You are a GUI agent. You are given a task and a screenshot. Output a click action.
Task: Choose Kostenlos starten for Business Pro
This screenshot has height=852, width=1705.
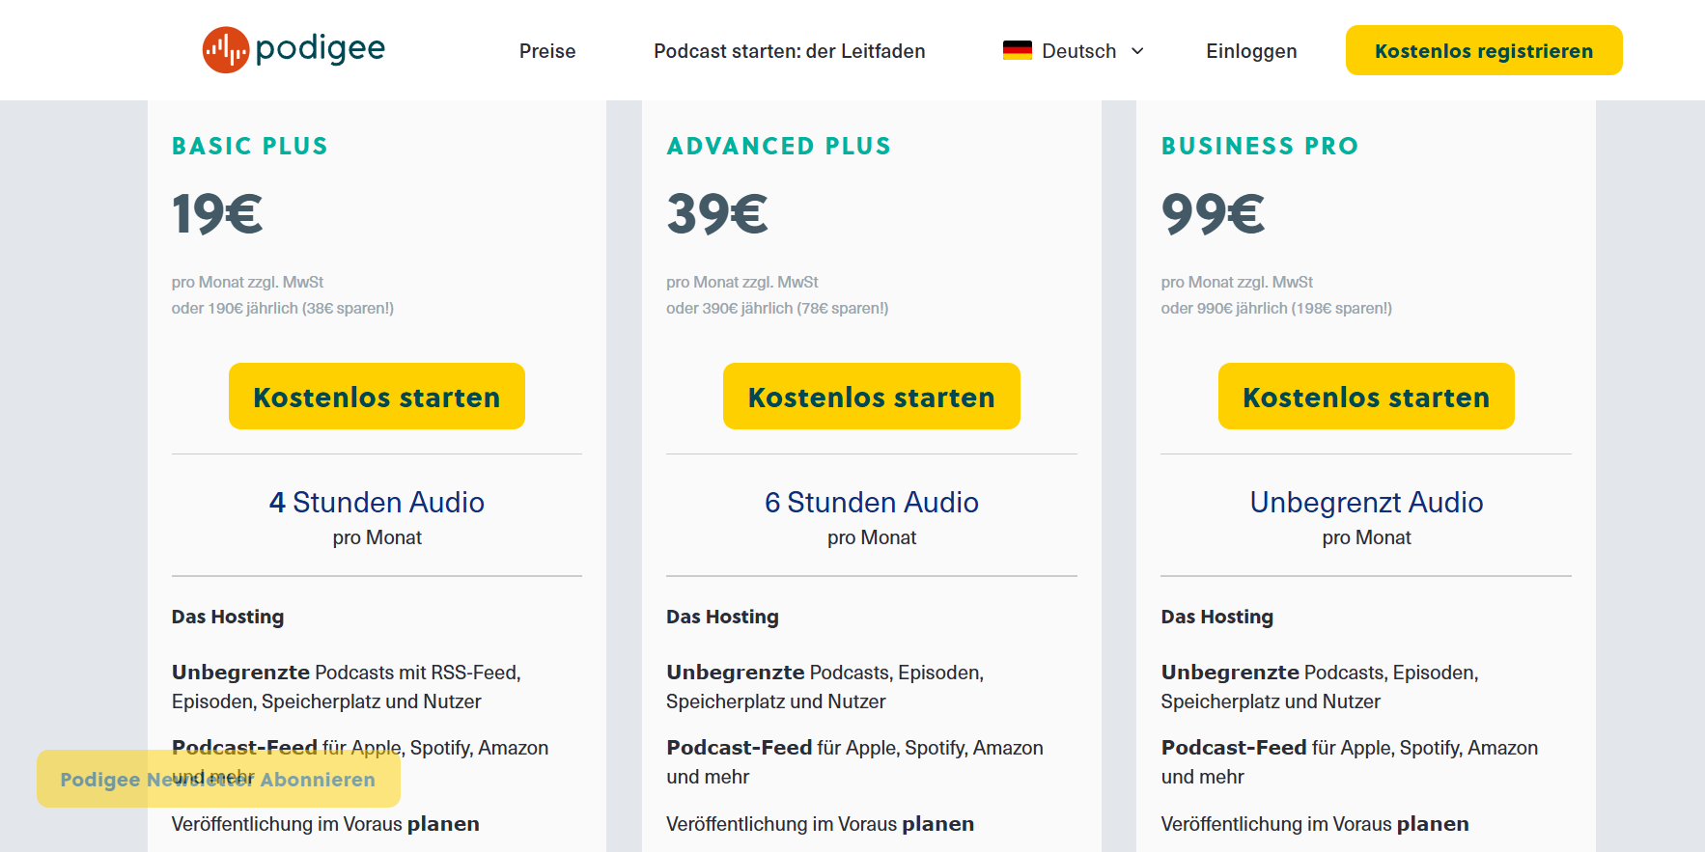(x=1366, y=397)
